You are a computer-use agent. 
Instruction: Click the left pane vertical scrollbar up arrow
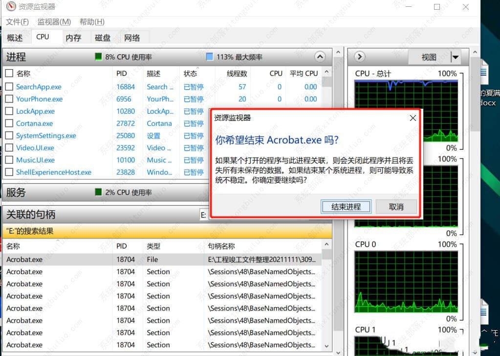click(x=338, y=52)
